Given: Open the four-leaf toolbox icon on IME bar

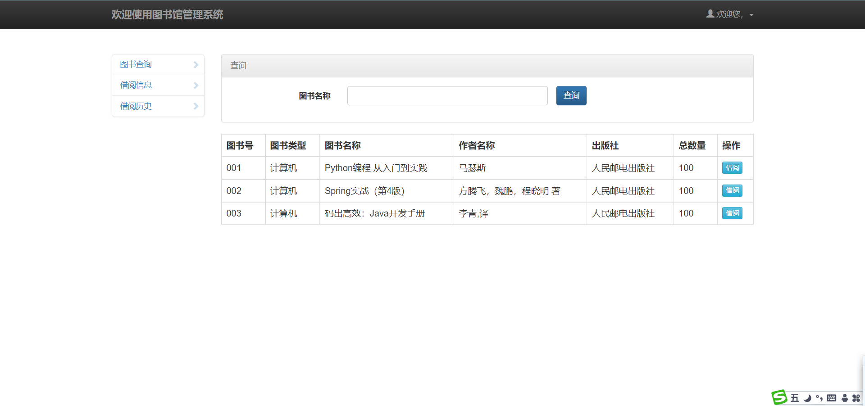Looking at the screenshot, I should 856,398.
